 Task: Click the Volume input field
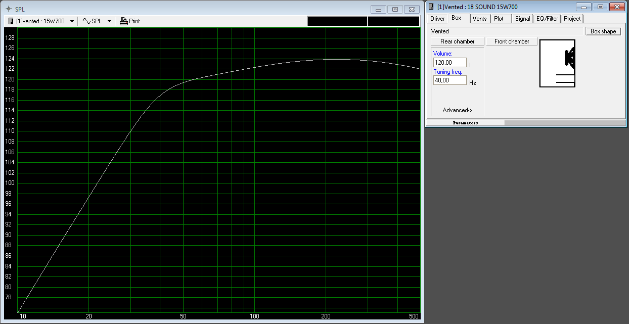(x=450, y=63)
